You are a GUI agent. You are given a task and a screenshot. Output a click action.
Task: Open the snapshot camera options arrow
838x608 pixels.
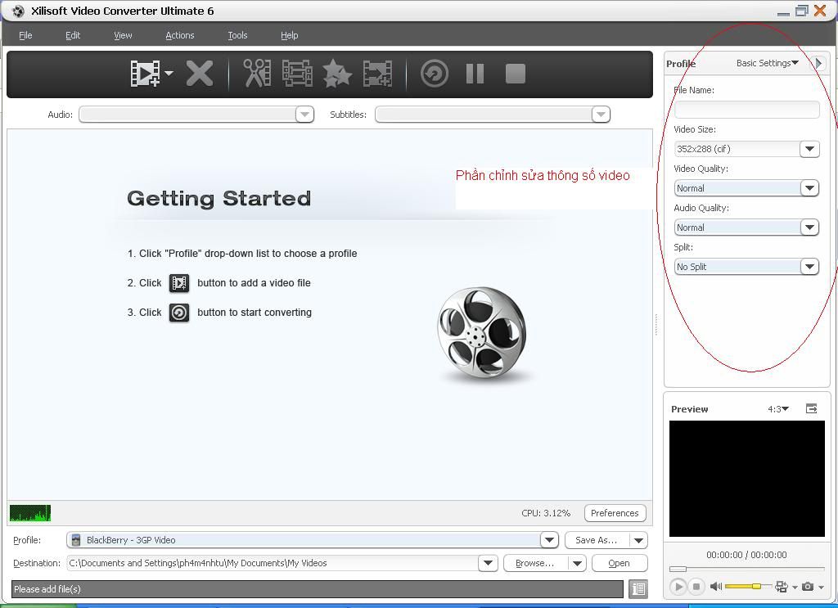tap(820, 588)
